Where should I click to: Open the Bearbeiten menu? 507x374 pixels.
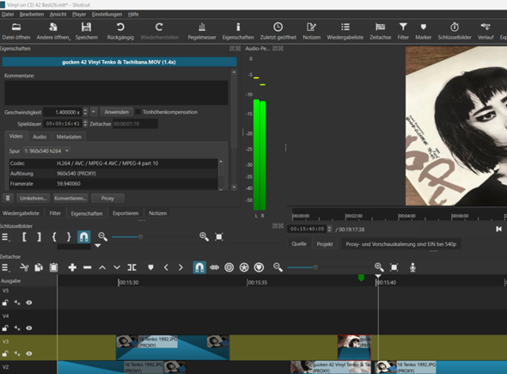click(32, 15)
